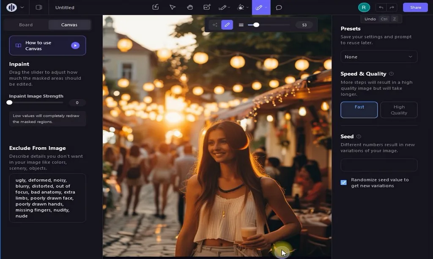Click the Share button
Viewport: 433px width, 259px height.
[x=415, y=7]
